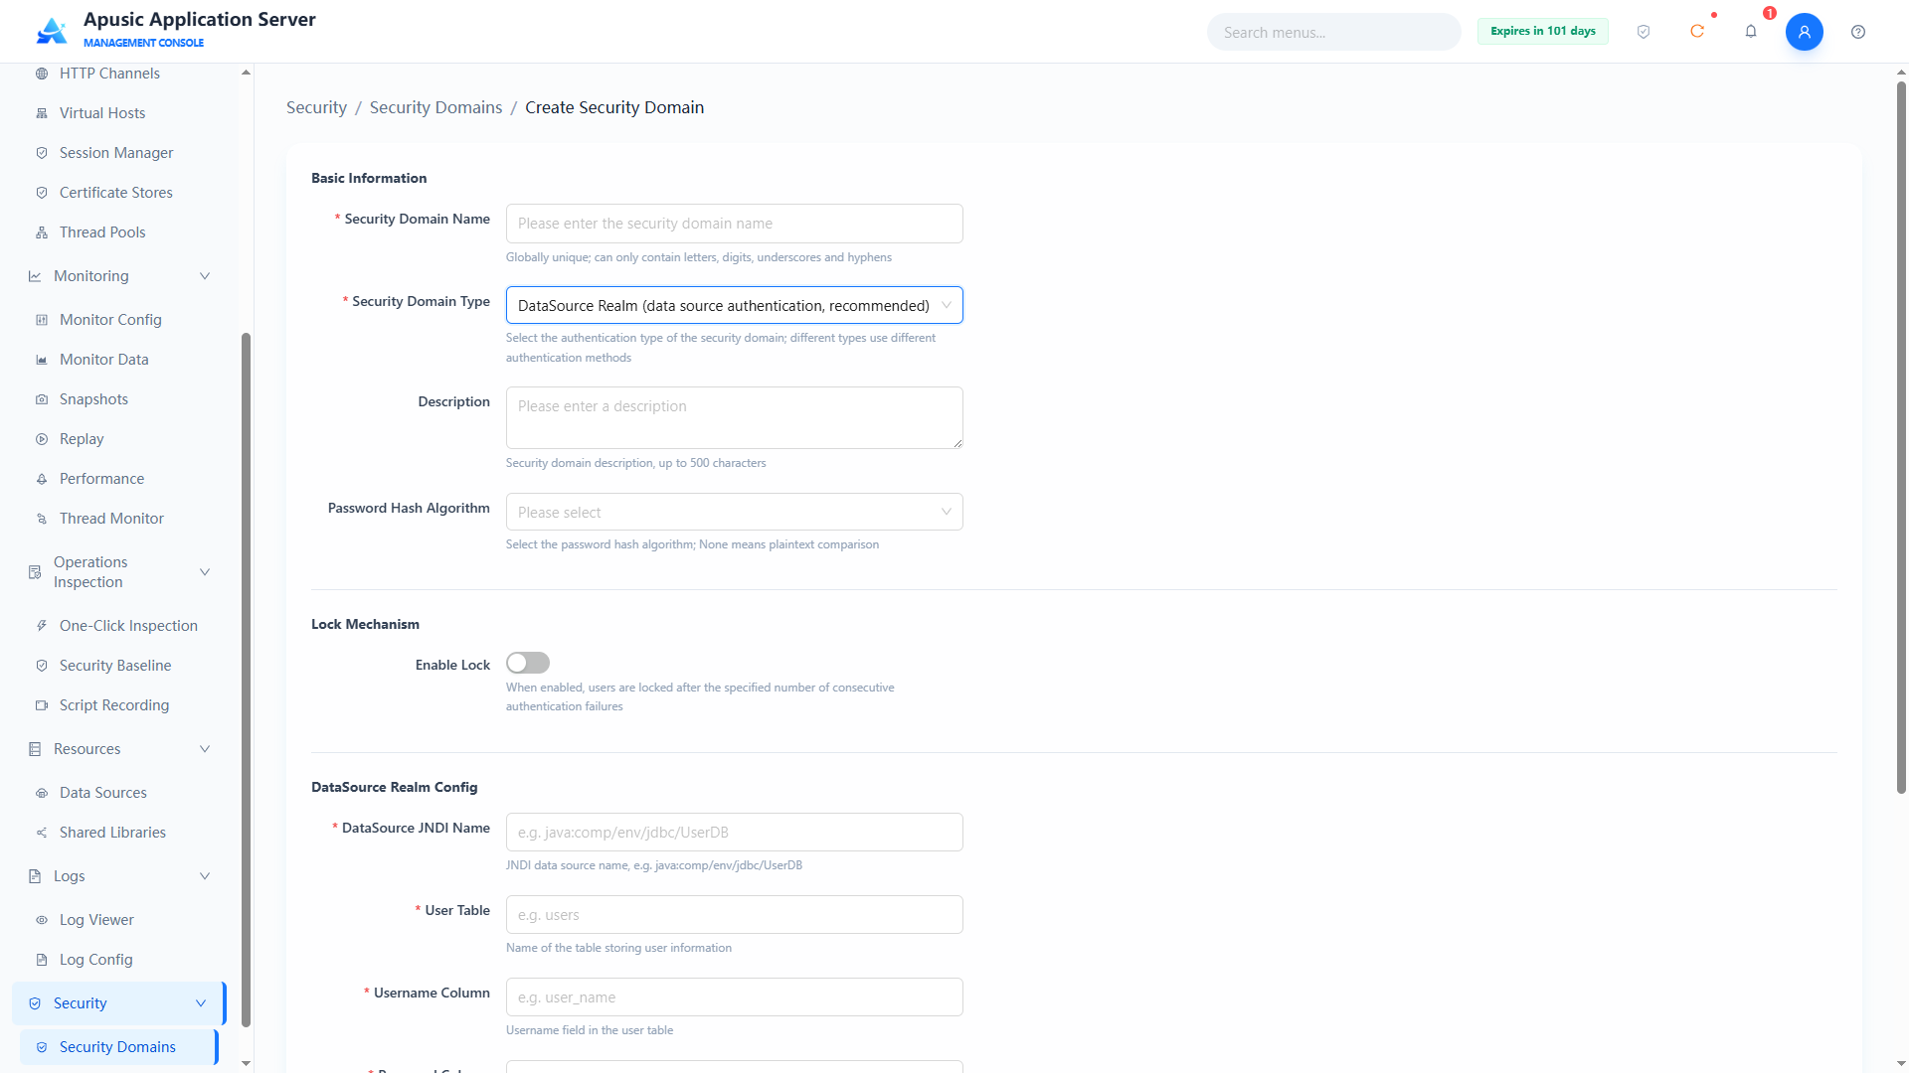This screenshot has width=1909, height=1073.
Task: Click the Security Domains breadcrumb link
Action: coord(435,107)
